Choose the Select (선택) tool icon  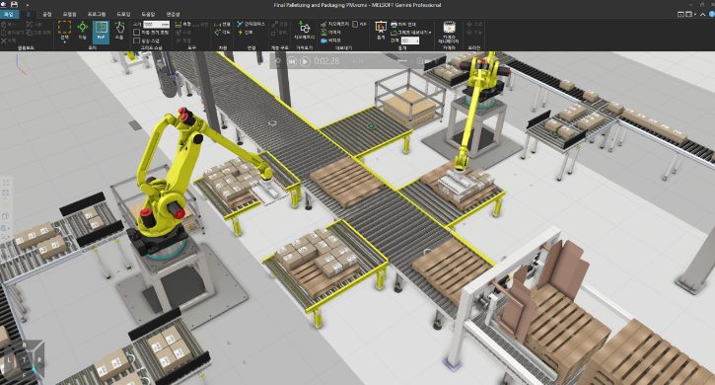[x=64, y=29]
